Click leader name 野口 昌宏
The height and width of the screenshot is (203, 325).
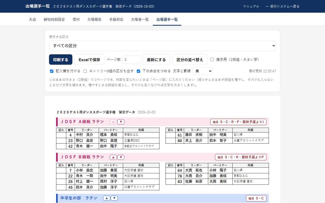85,141
